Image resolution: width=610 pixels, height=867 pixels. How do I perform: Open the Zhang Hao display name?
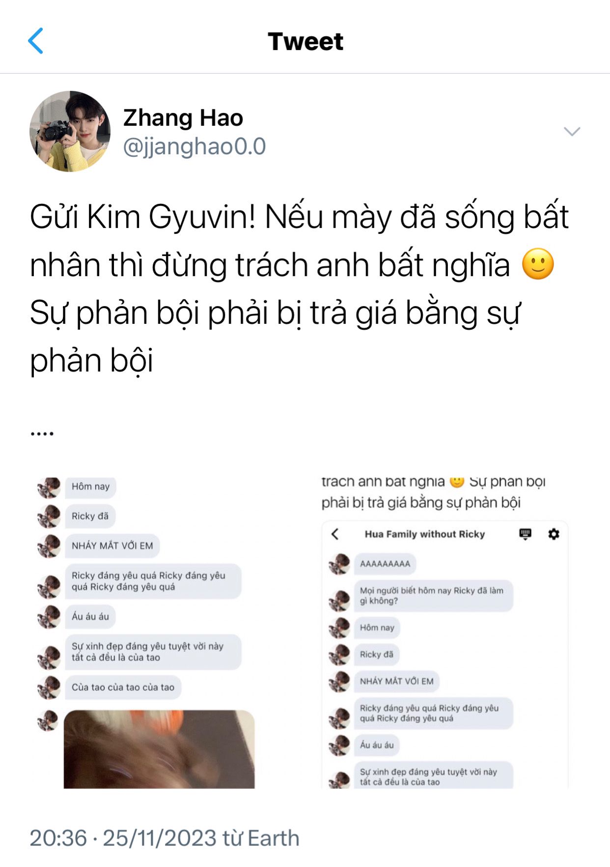(x=183, y=118)
